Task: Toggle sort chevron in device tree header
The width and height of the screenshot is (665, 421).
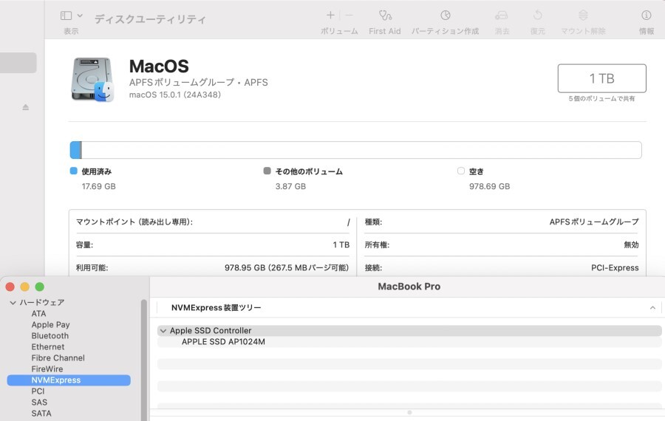Action: pyautogui.click(x=652, y=308)
